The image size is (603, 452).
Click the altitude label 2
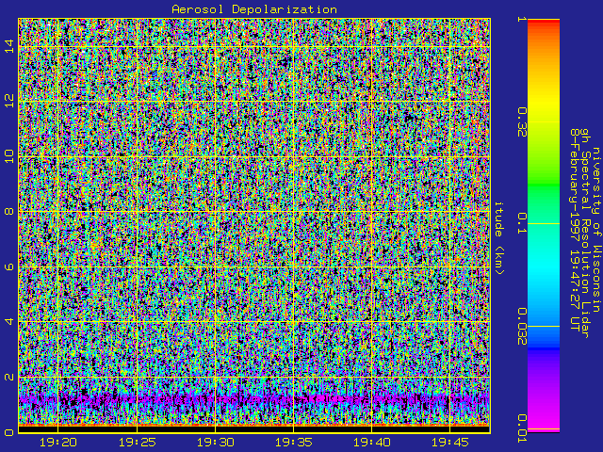(x=9, y=377)
